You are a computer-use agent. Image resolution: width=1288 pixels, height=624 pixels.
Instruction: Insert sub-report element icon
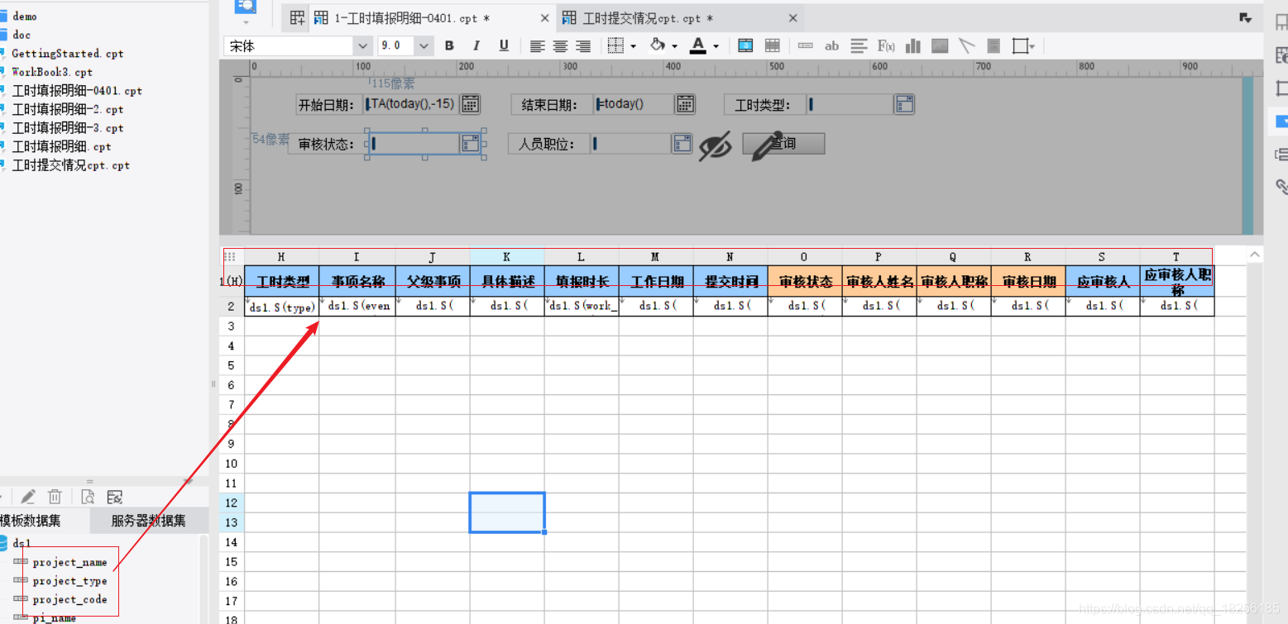coord(994,45)
